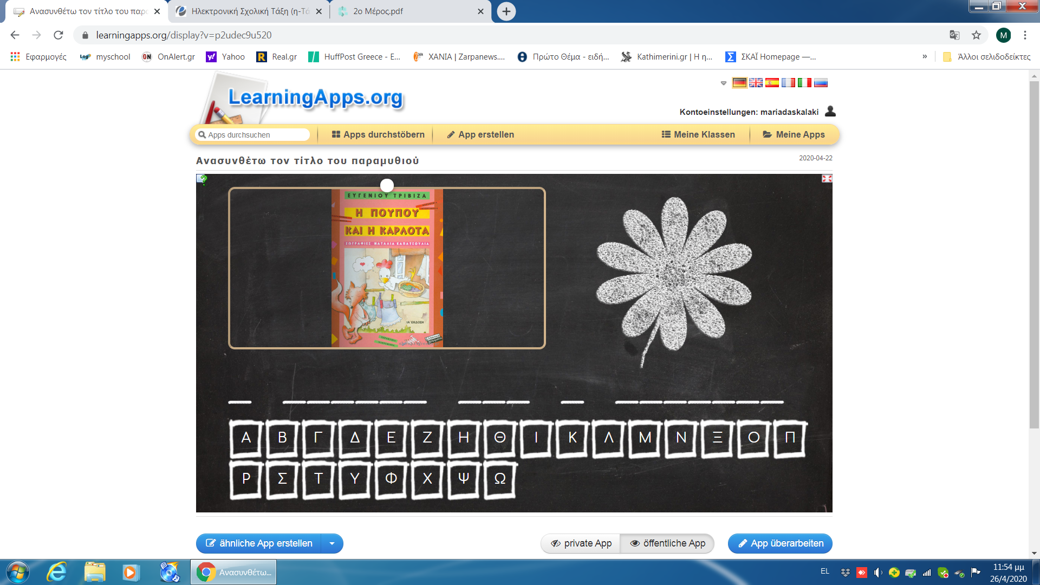Expand the ähnliche App erstellen dropdown arrow
Screen dimensions: 1040x585
tap(332, 543)
